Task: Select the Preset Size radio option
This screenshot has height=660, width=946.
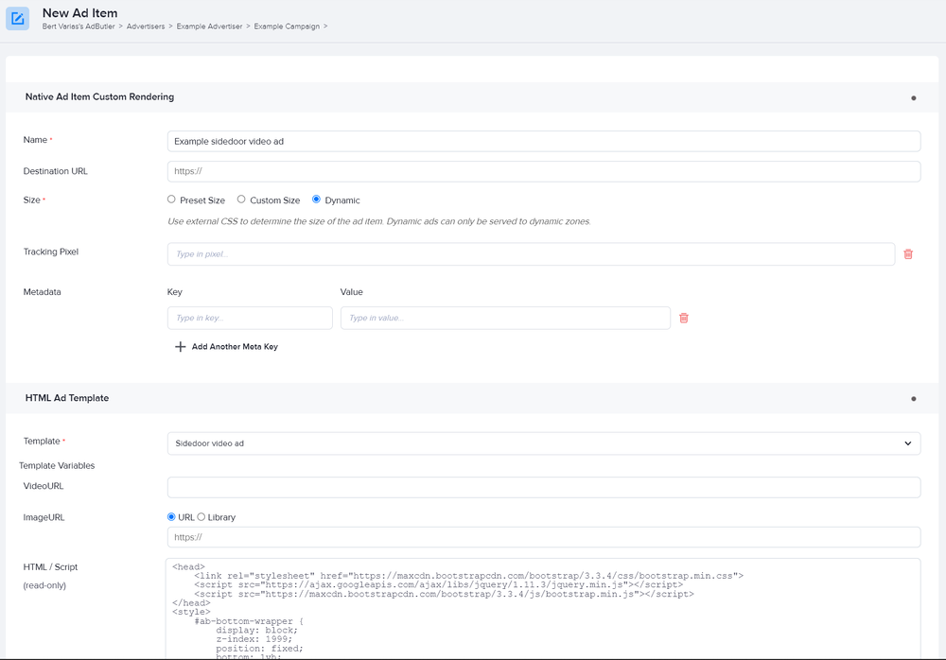Action: (x=171, y=200)
